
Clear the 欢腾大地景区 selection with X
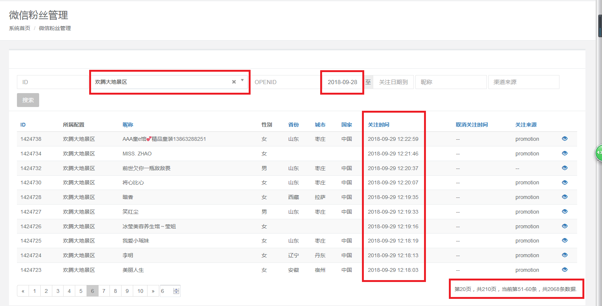tap(234, 82)
